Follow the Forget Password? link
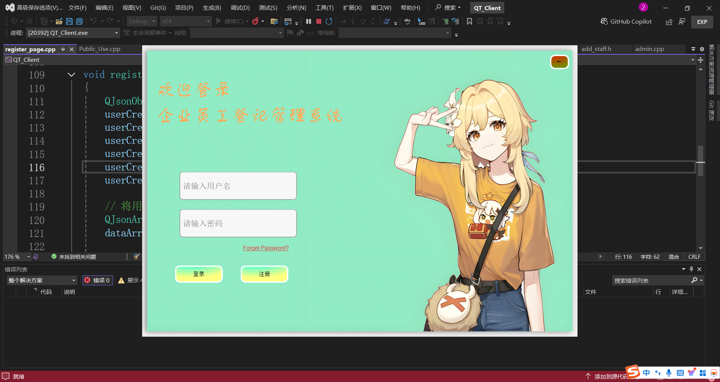Screen dimensions: 720x382 coord(265,248)
